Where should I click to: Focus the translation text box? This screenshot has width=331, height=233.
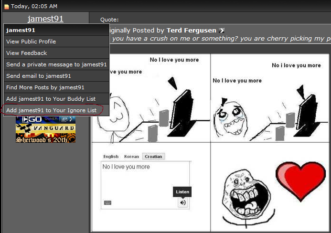[x=145, y=185]
